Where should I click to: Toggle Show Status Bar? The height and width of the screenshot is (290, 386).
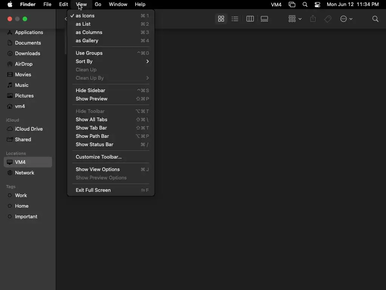(111, 145)
